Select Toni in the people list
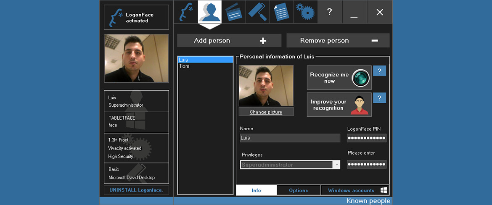Viewport: 492px width, 205px height. 205,66
